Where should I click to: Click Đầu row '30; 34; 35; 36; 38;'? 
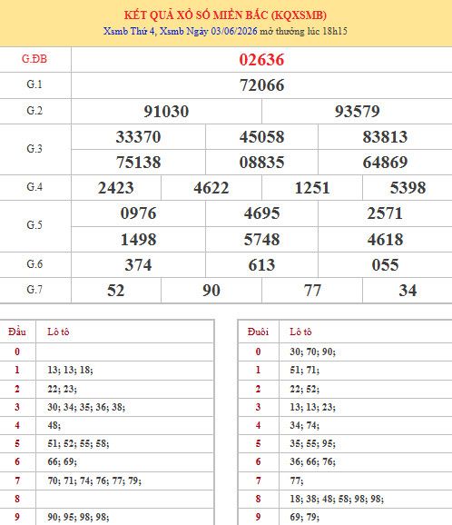[86, 407]
